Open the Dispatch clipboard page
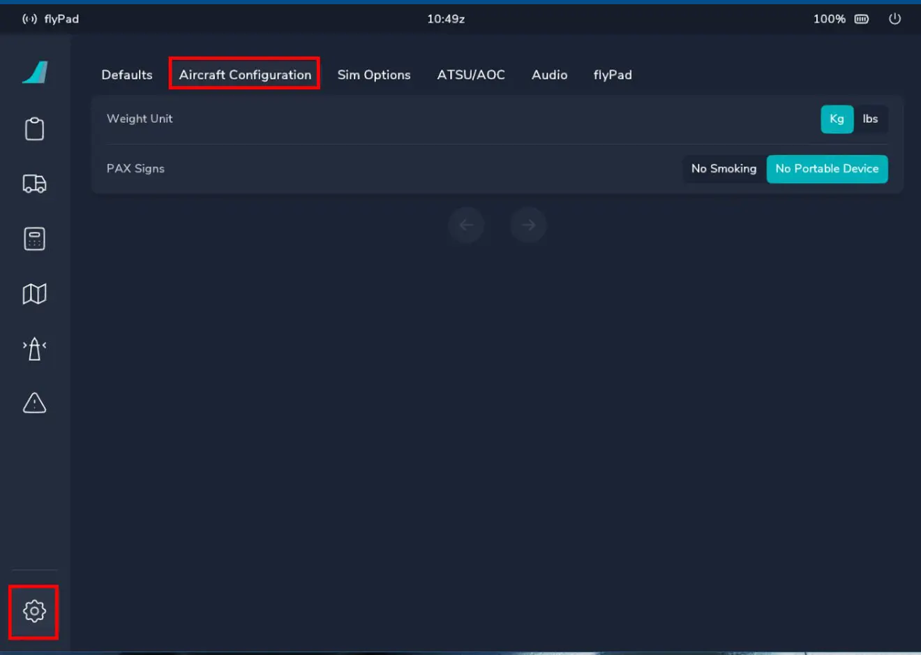The width and height of the screenshot is (921, 655). click(x=34, y=128)
